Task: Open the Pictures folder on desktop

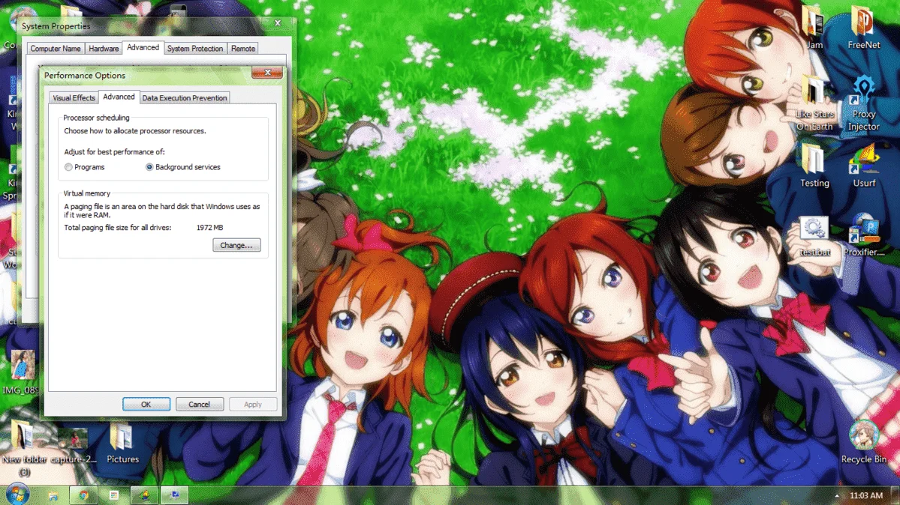Action: (x=122, y=443)
